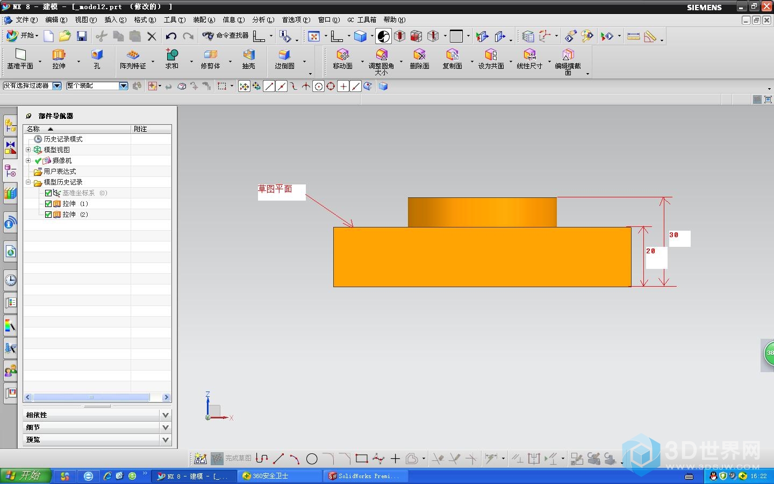
Task: Collapse the 模型历史记录 tree node
Action: click(28, 182)
